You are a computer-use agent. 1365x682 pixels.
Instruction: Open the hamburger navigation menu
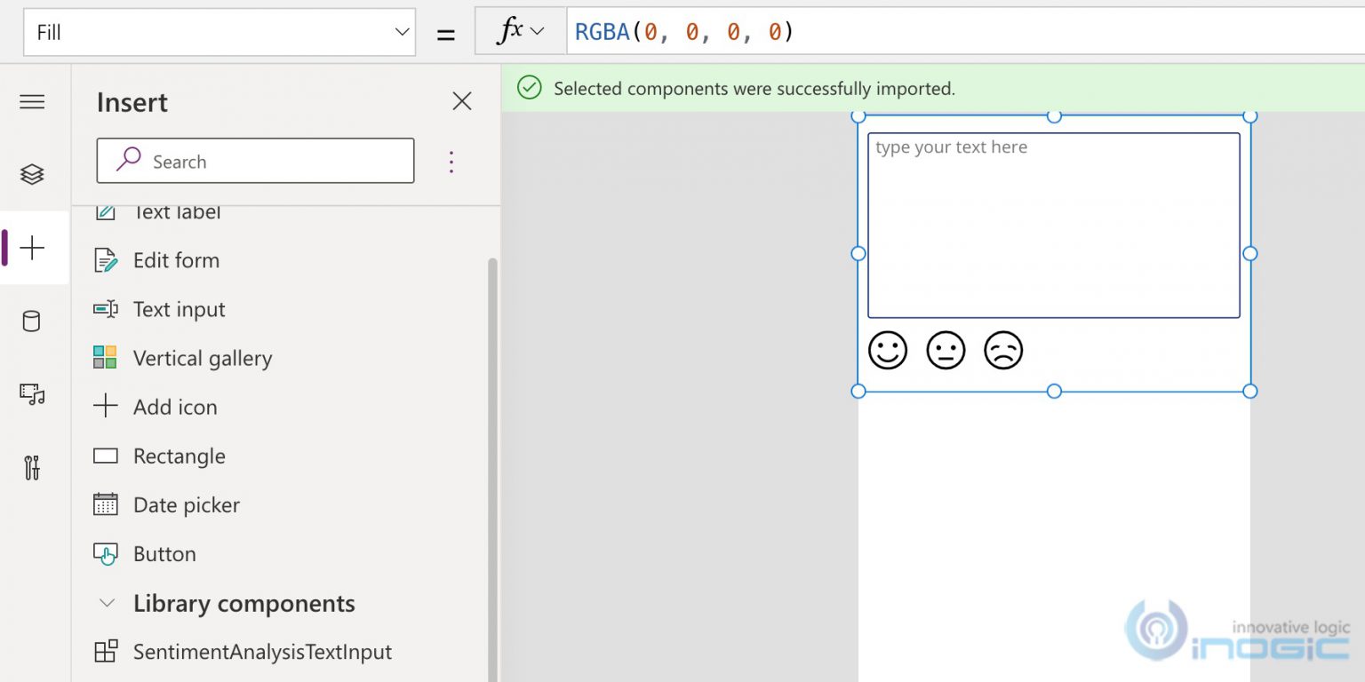pyautogui.click(x=33, y=101)
